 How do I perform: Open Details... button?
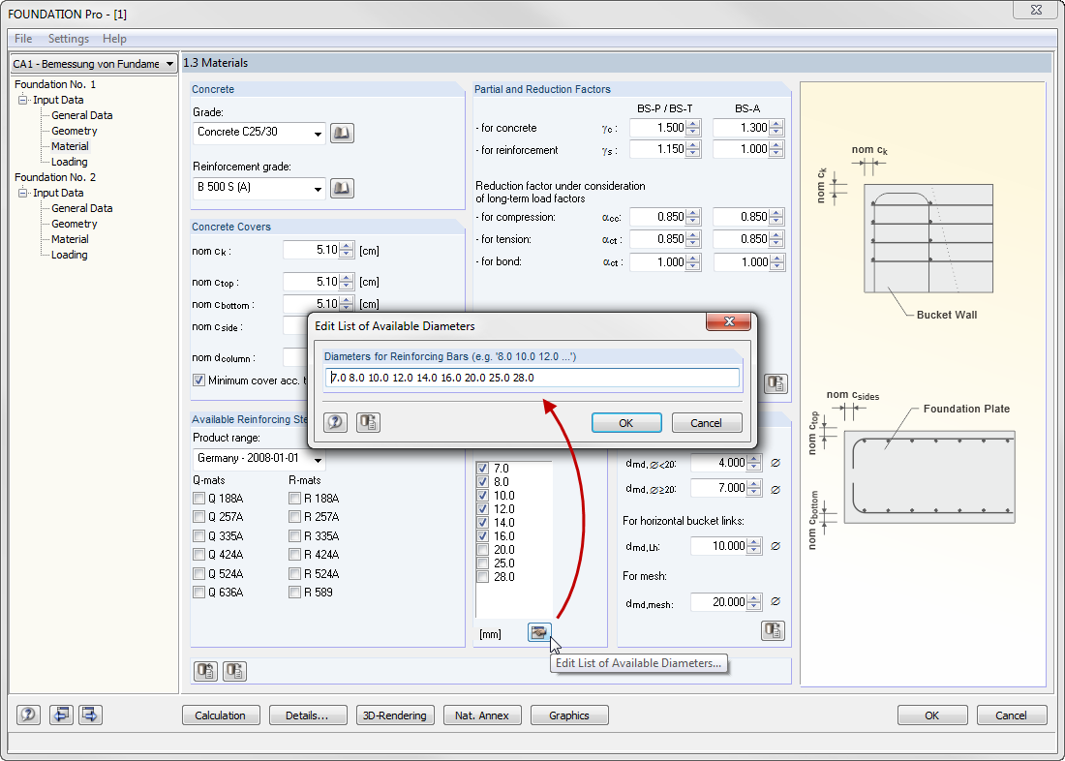pos(307,715)
